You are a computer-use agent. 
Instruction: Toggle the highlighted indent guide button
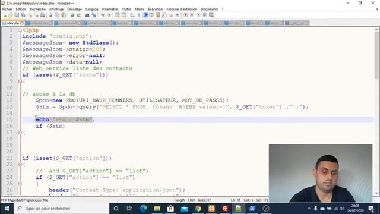click(145, 15)
